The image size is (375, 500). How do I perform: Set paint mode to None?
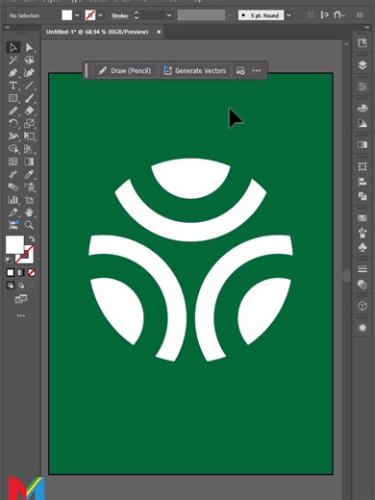coord(32,272)
